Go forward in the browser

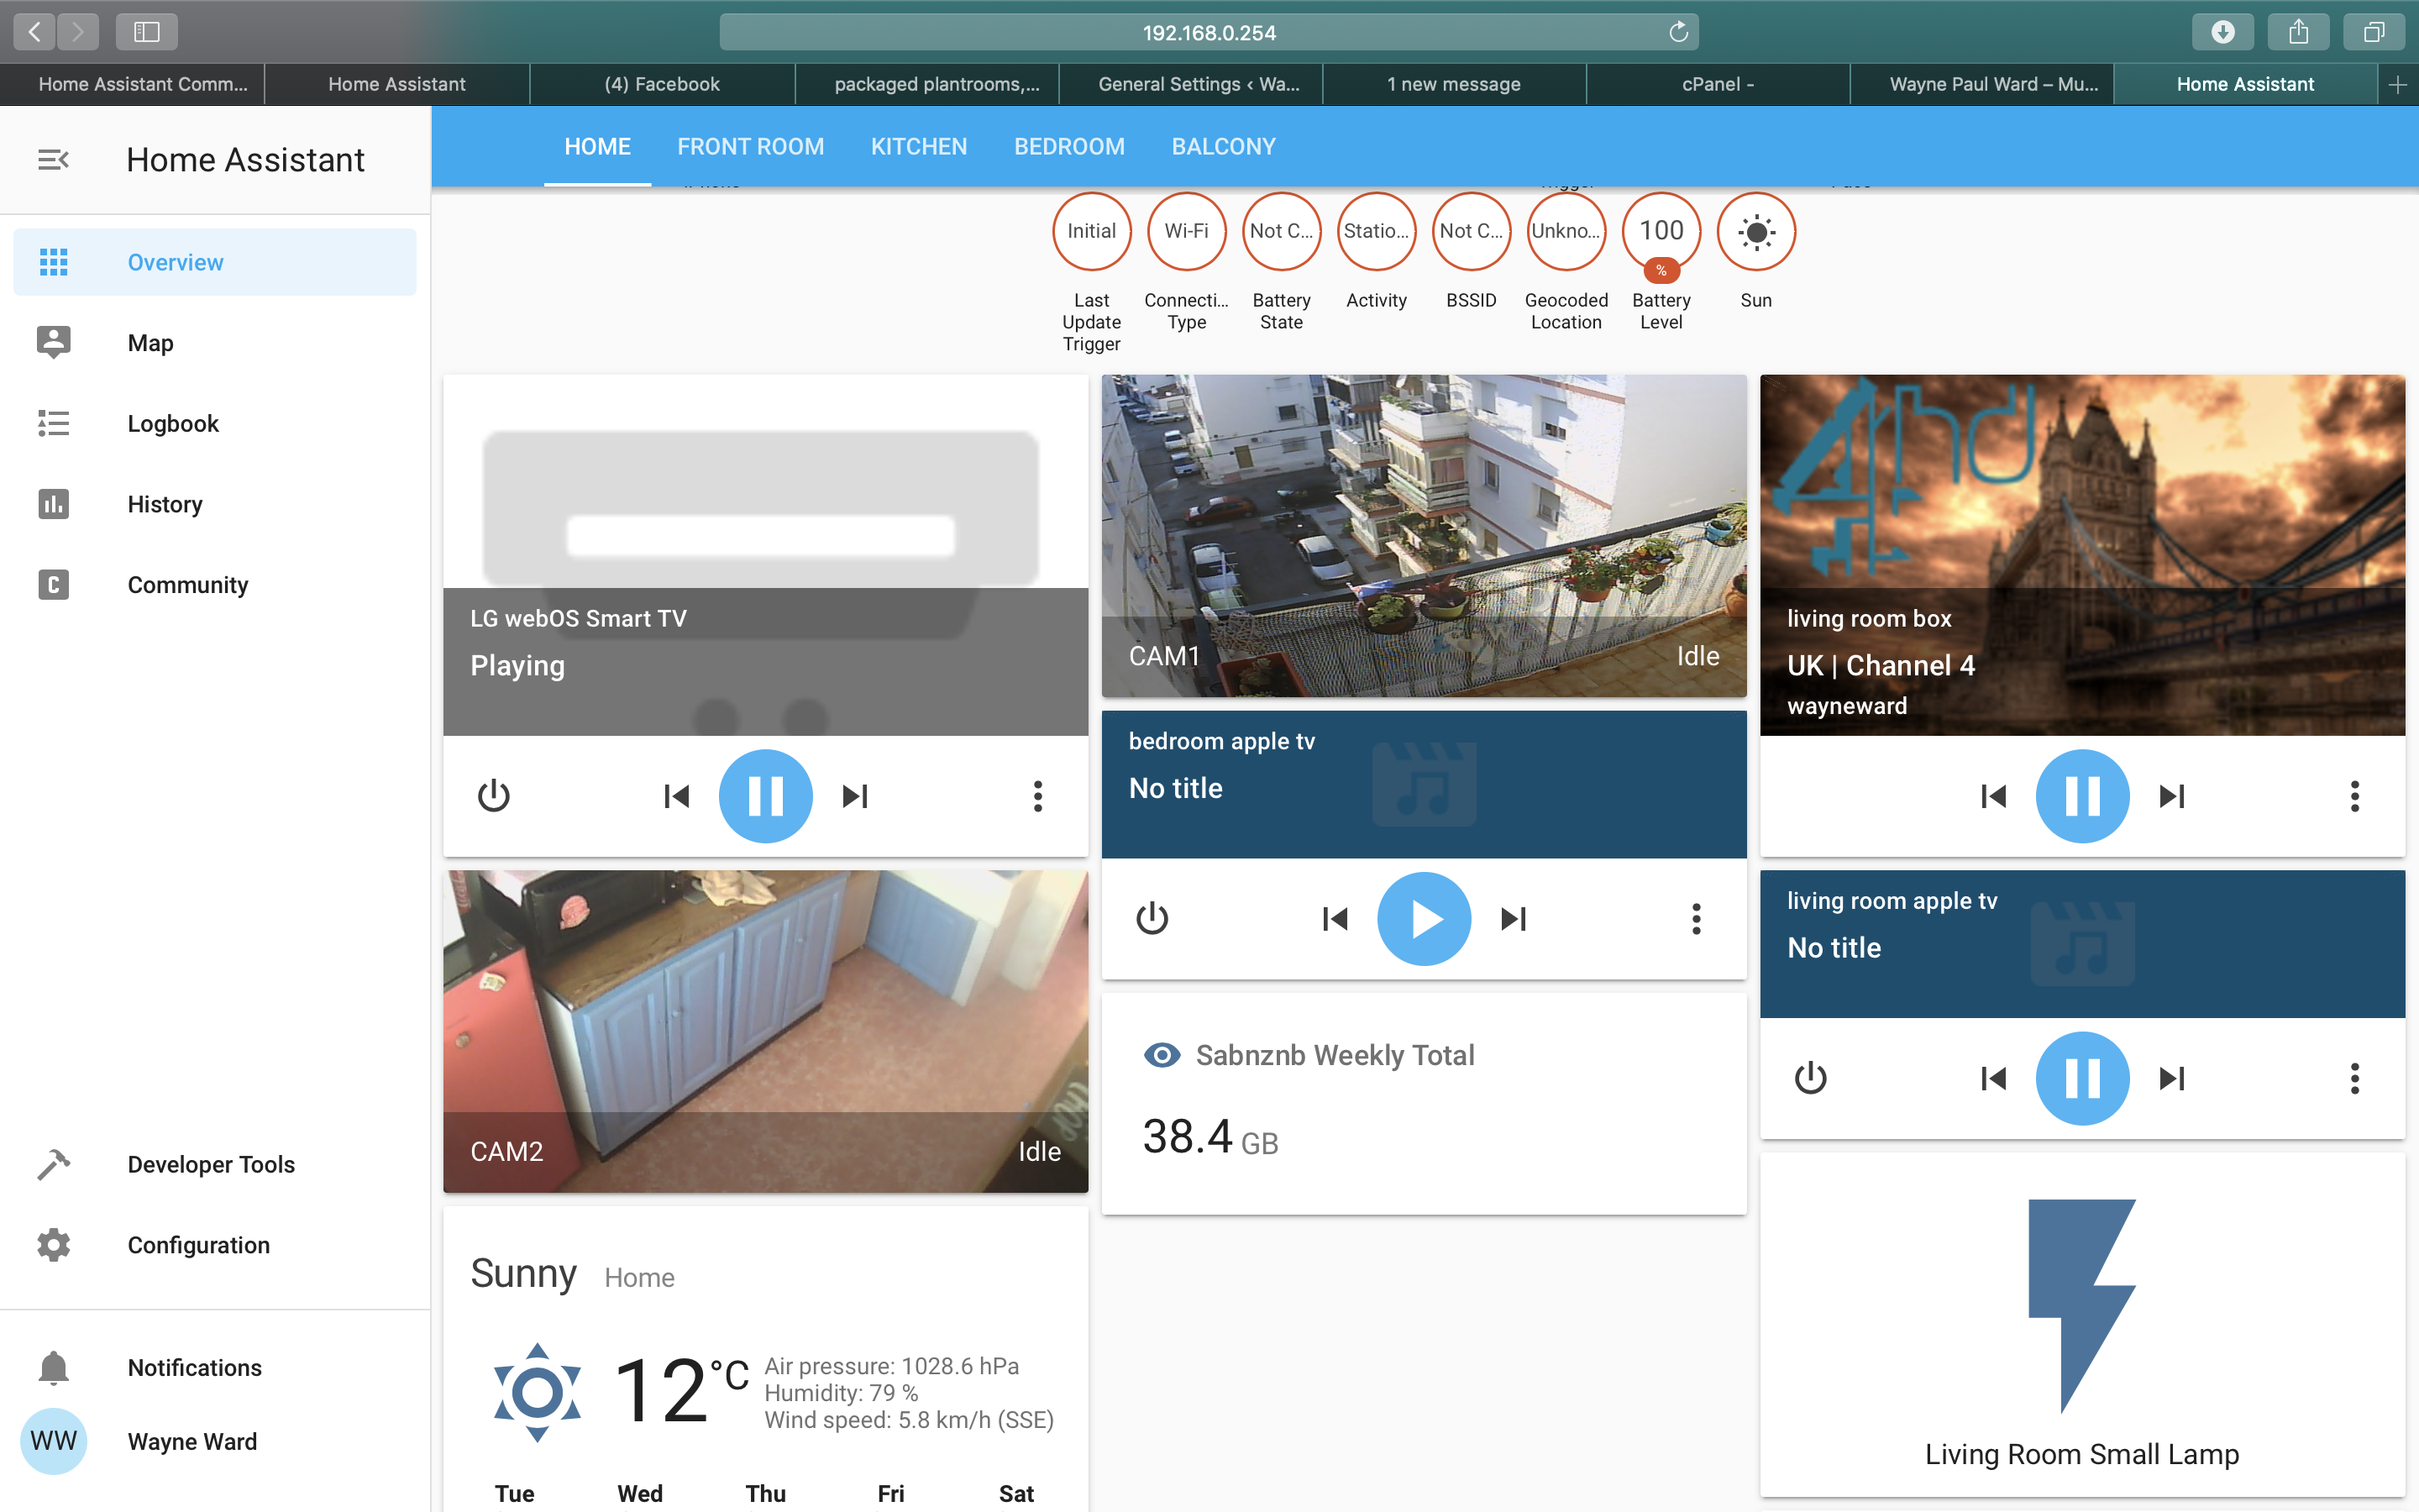(78, 32)
